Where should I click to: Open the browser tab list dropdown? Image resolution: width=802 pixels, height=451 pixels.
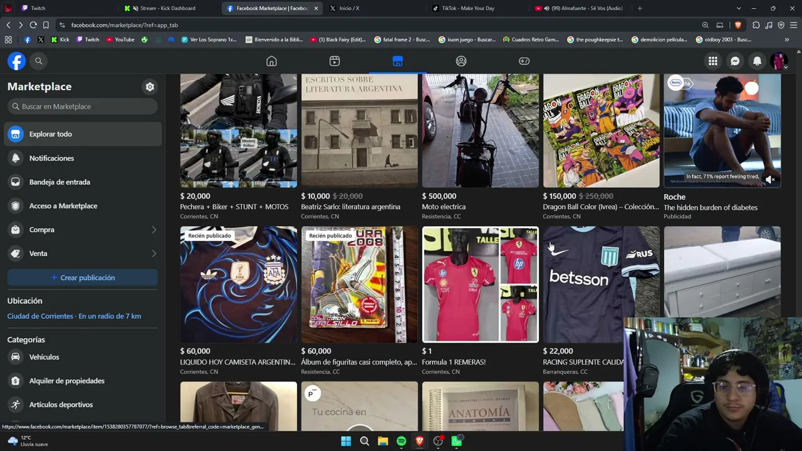(739, 8)
